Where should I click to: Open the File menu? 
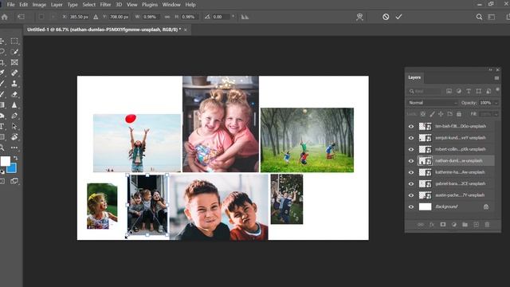pyautogui.click(x=10, y=5)
